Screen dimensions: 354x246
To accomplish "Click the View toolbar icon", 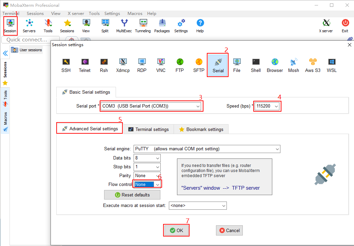I will [86, 26].
